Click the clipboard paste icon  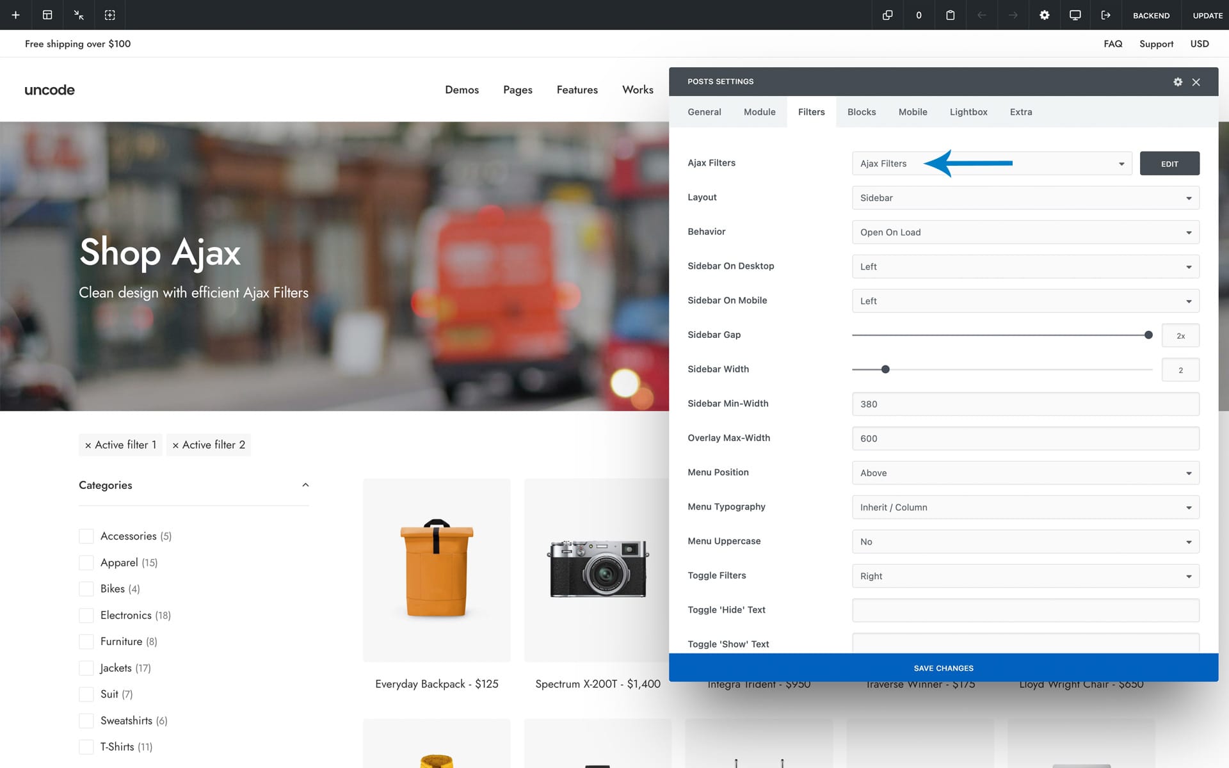click(x=950, y=15)
